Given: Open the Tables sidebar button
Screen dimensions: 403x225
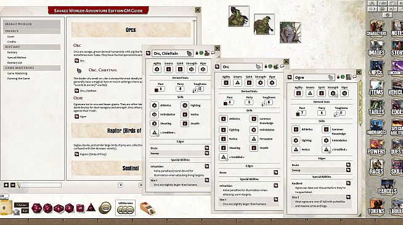Looking at the screenshot, I should pos(377,108).
